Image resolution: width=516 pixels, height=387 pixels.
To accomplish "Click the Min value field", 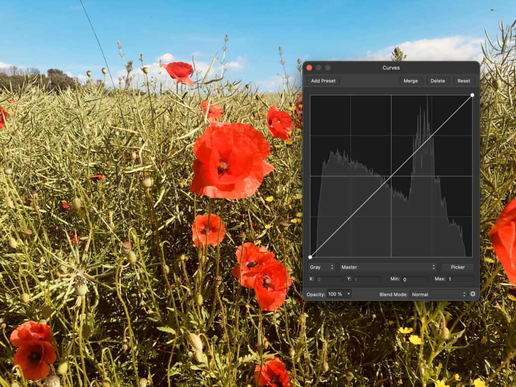I will pos(415,279).
